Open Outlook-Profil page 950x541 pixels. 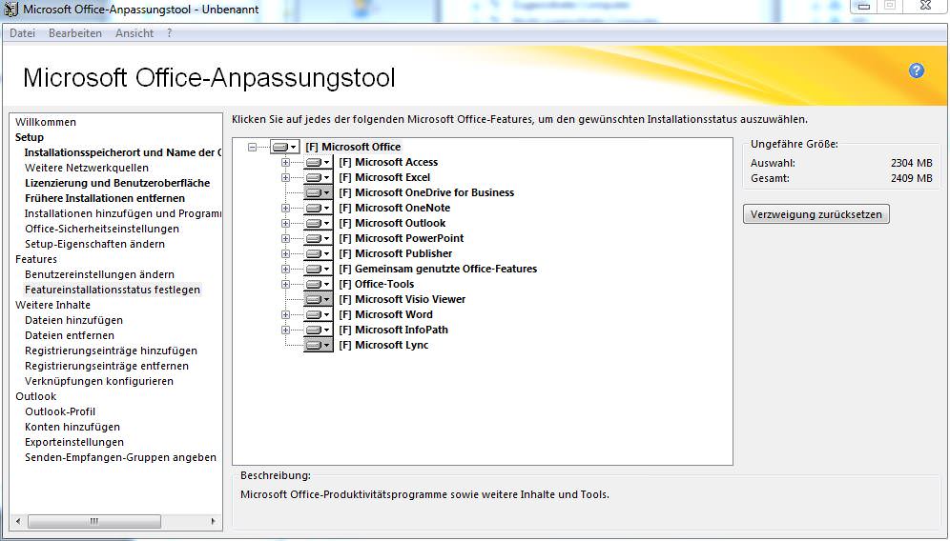[x=60, y=411]
